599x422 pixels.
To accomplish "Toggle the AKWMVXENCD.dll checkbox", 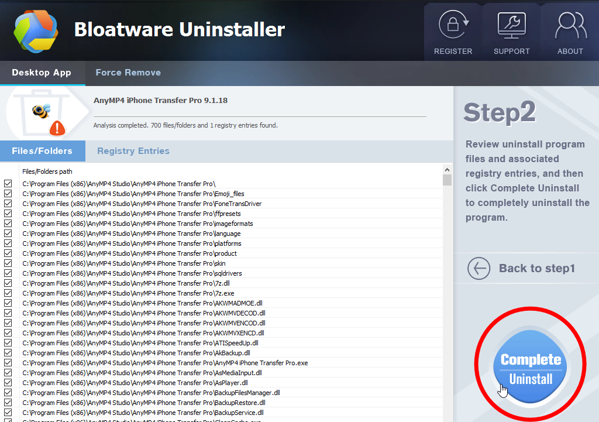I will point(8,333).
